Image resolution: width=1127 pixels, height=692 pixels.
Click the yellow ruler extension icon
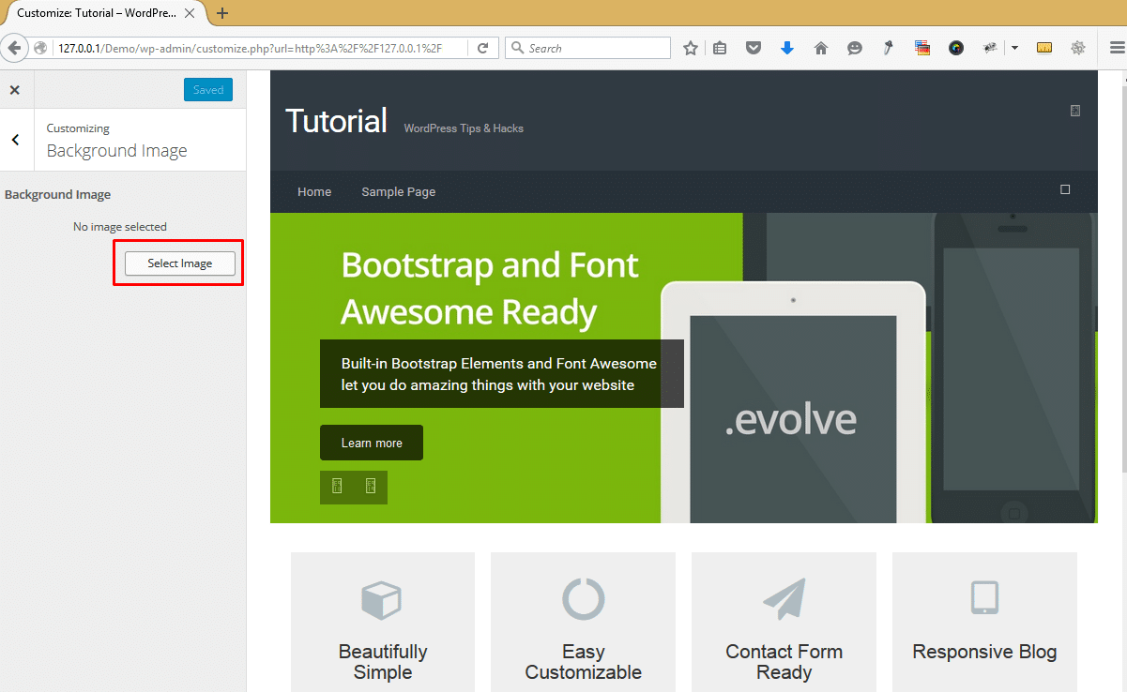click(x=1044, y=48)
